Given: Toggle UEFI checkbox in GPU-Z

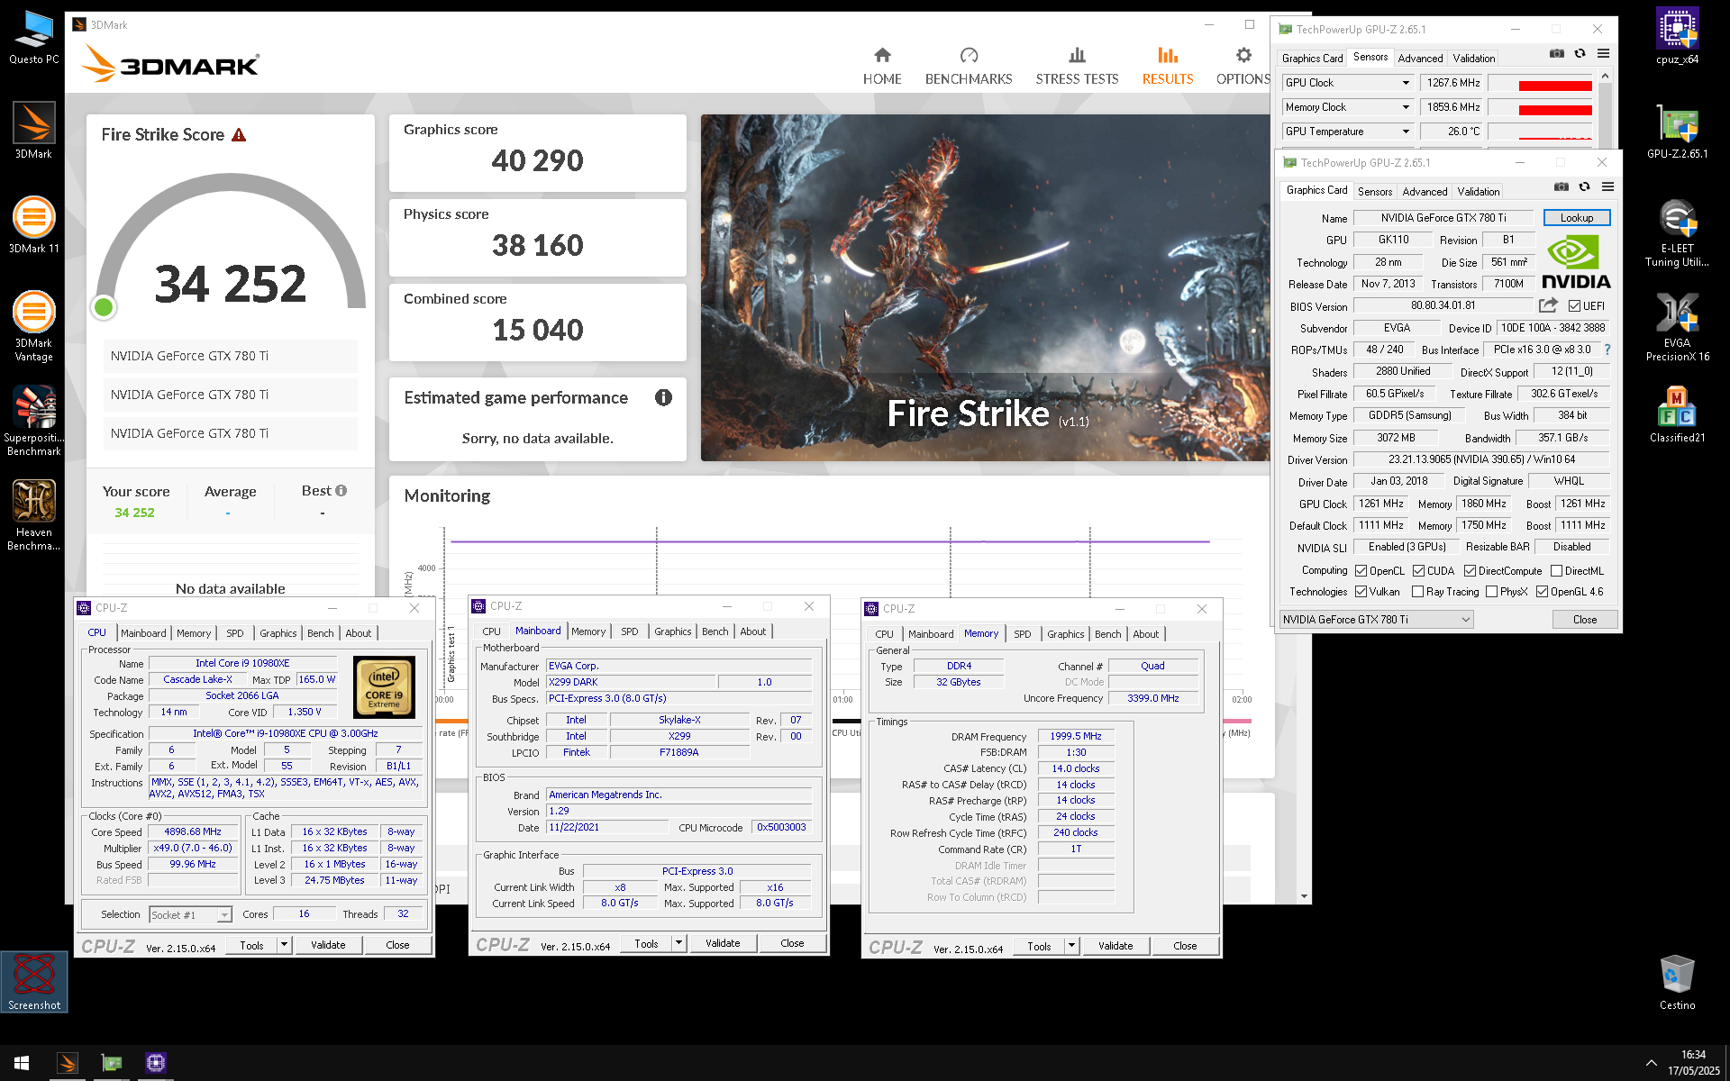Looking at the screenshot, I should pos(1574,306).
